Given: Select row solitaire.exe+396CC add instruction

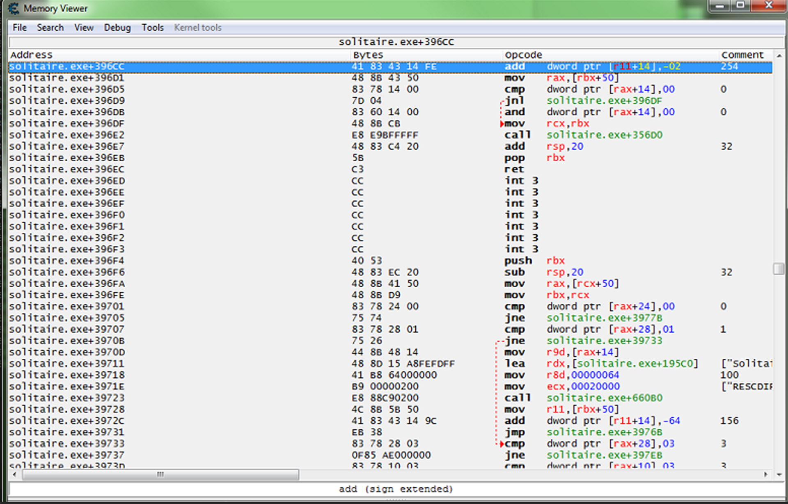Looking at the screenshot, I should tap(390, 66).
